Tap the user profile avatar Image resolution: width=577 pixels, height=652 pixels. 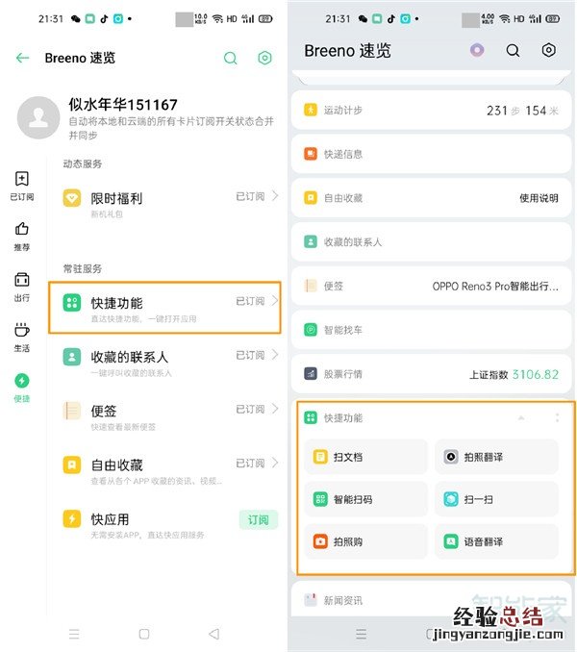point(38,118)
